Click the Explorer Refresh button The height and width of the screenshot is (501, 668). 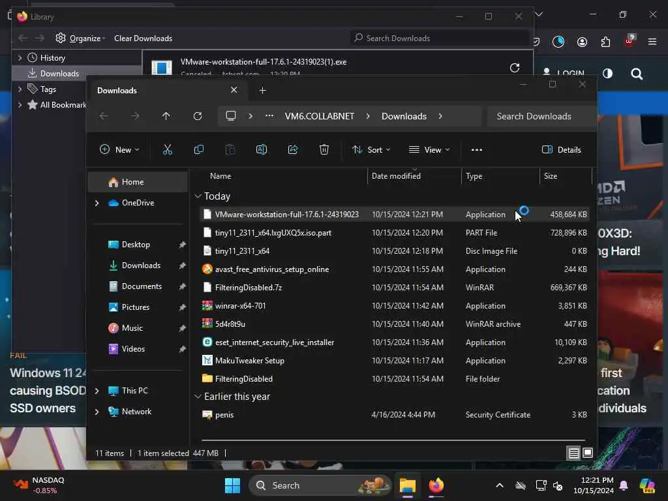pyautogui.click(x=197, y=116)
